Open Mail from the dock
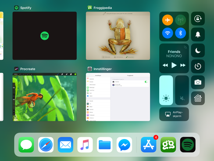The height and width of the screenshot is (161, 214). [x=65, y=145]
